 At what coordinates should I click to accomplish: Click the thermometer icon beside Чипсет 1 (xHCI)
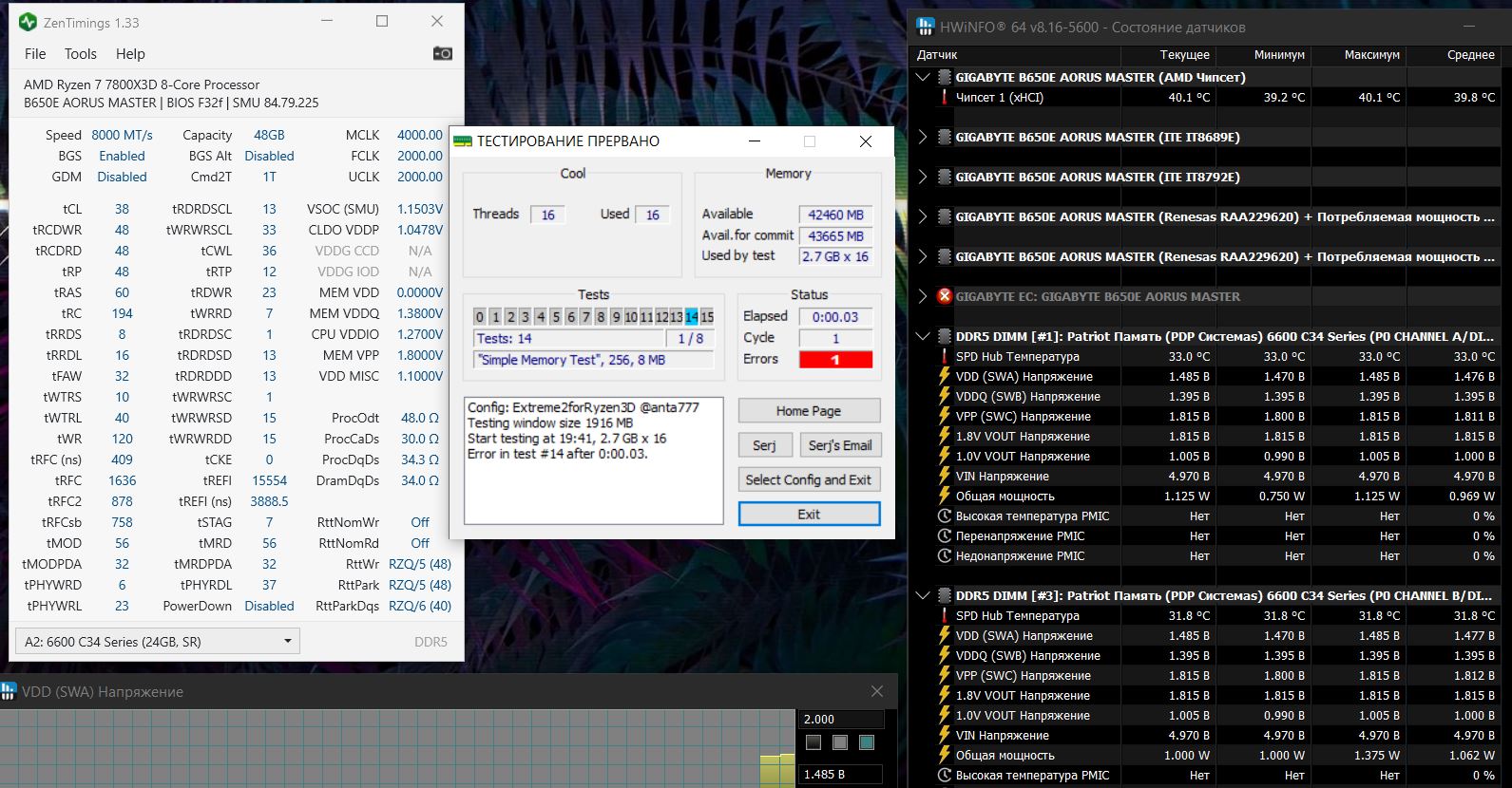(944, 97)
